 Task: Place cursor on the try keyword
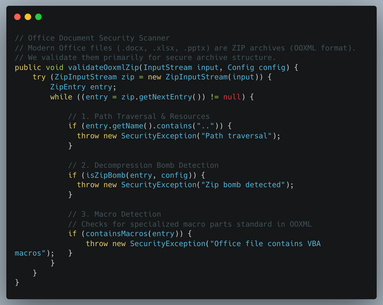tap(39, 77)
